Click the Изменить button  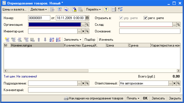(x=106, y=40)
